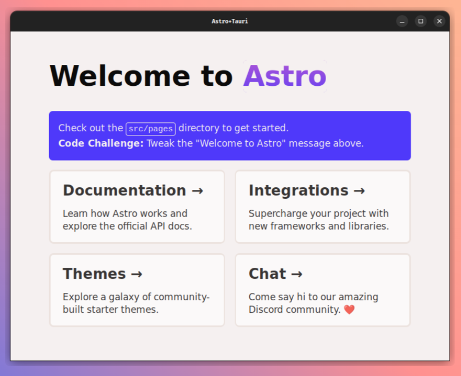Viewport: 461px width, 376px height.
Task: Click the 'Welcome to Astro' heading
Action: point(188,76)
